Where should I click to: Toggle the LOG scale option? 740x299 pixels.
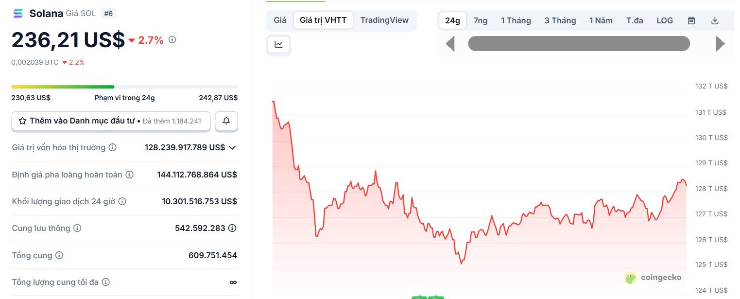coord(664,20)
